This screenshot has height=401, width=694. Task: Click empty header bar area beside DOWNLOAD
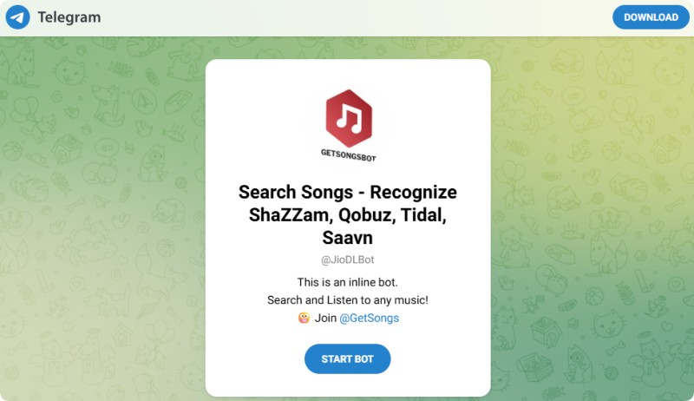[x=354, y=17]
